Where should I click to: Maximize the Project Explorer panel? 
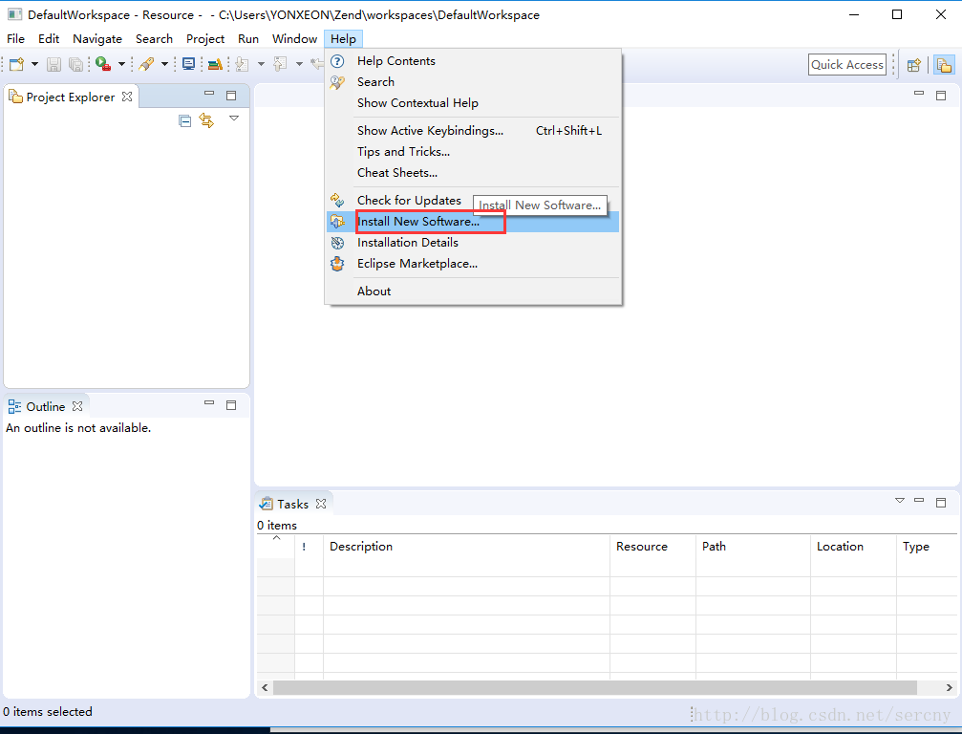point(231,96)
